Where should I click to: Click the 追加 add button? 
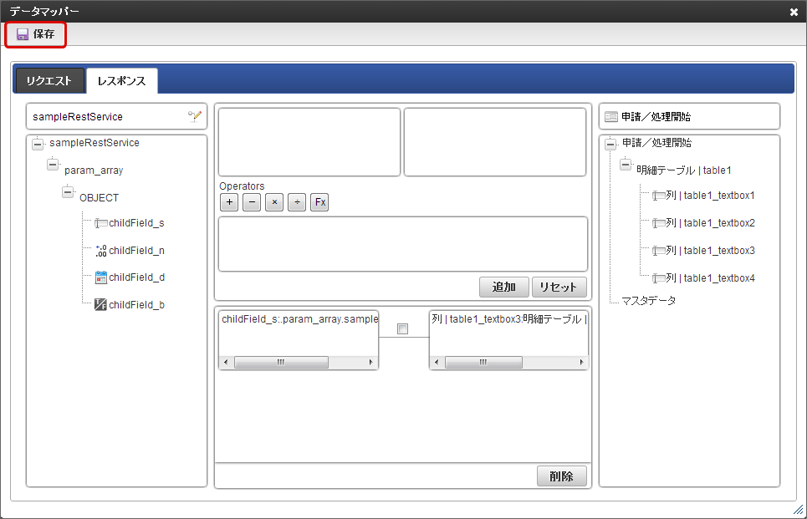click(504, 287)
